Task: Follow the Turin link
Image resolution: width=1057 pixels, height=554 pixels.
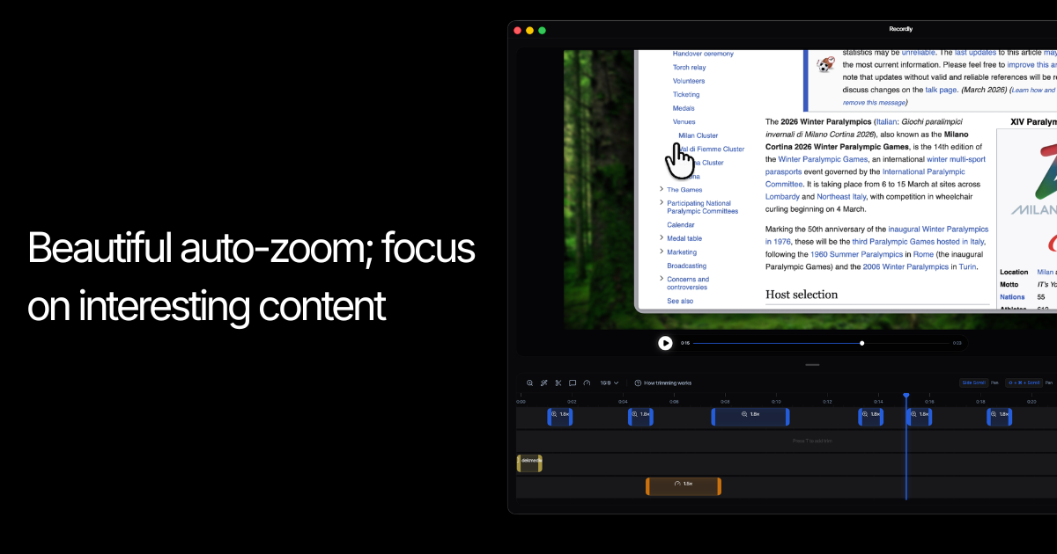Action: click(x=967, y=266)
